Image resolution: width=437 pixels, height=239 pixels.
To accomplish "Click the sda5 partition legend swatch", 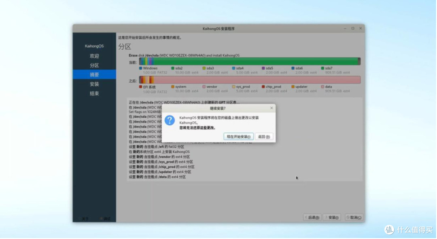I will tap(263, 68).
